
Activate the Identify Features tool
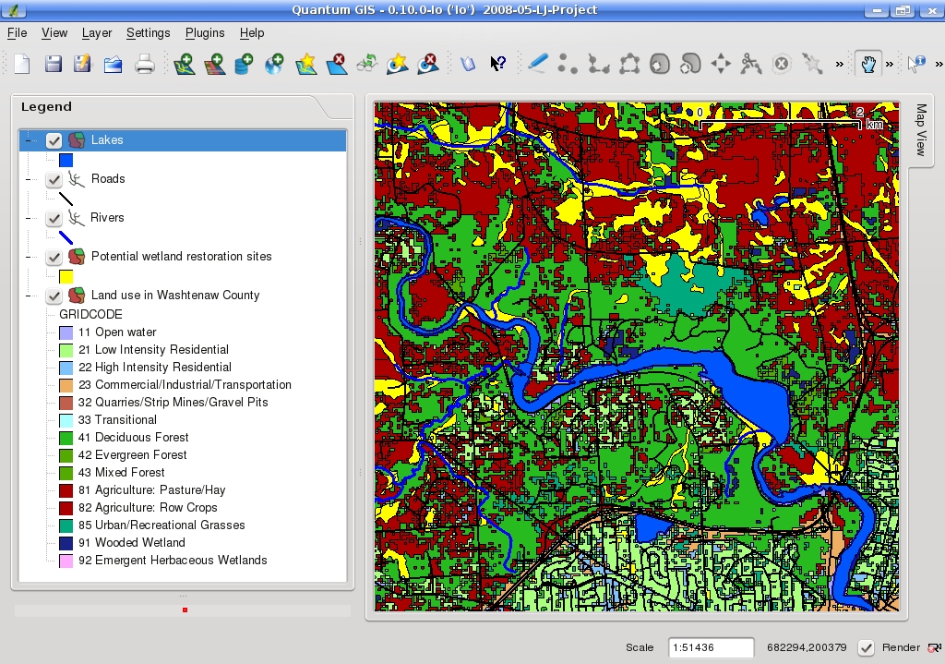pos(916,64)
